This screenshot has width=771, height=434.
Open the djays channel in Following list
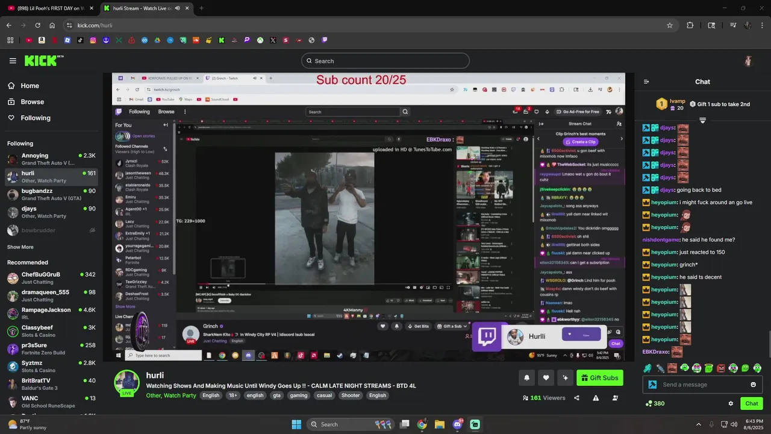point(51,212)
